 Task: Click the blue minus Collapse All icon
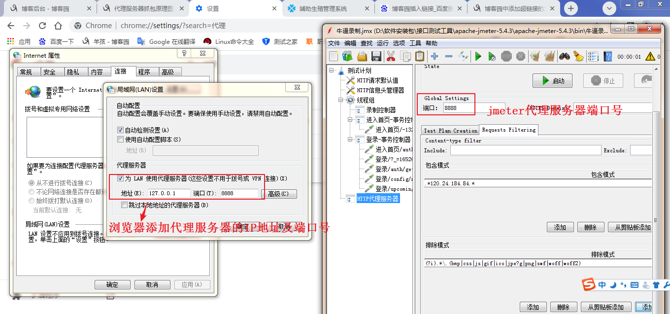(449, 56)
